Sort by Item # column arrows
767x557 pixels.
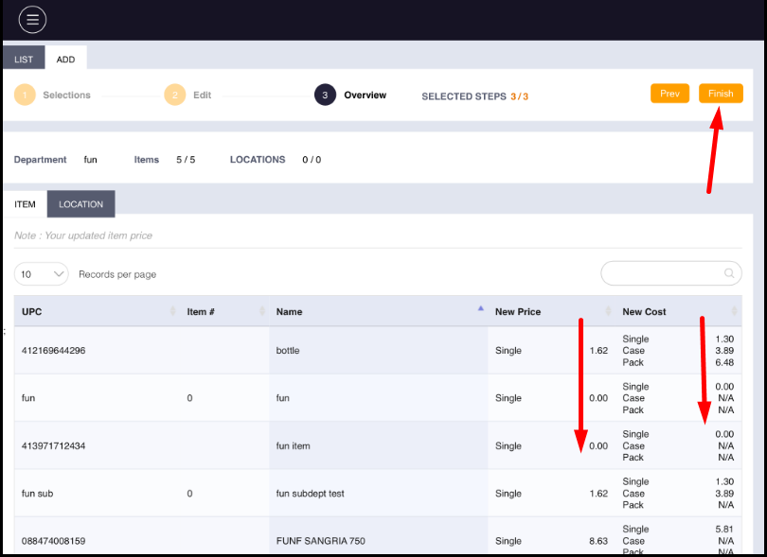click(262, 312)
